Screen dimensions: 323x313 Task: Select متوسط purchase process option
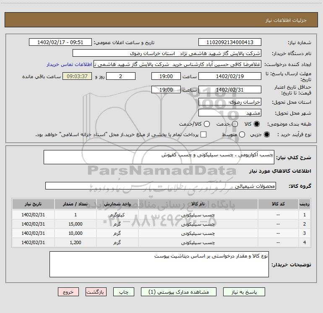pos(235,135)
